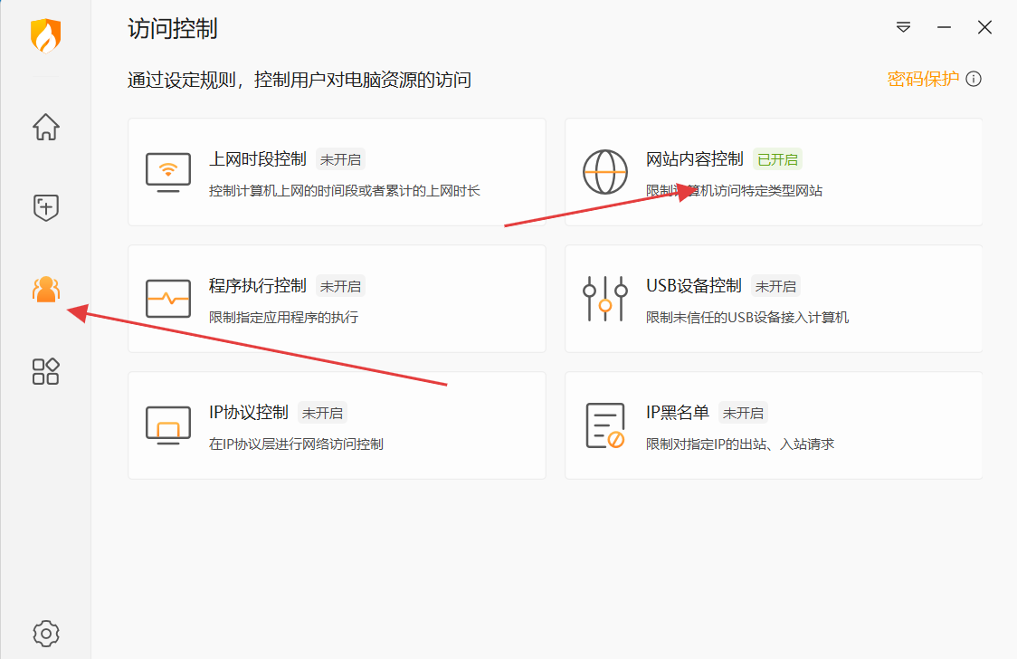Viewport: 1017px width, 659px height.
Task: Open the security tools grid icon
Action: point(46,371)
